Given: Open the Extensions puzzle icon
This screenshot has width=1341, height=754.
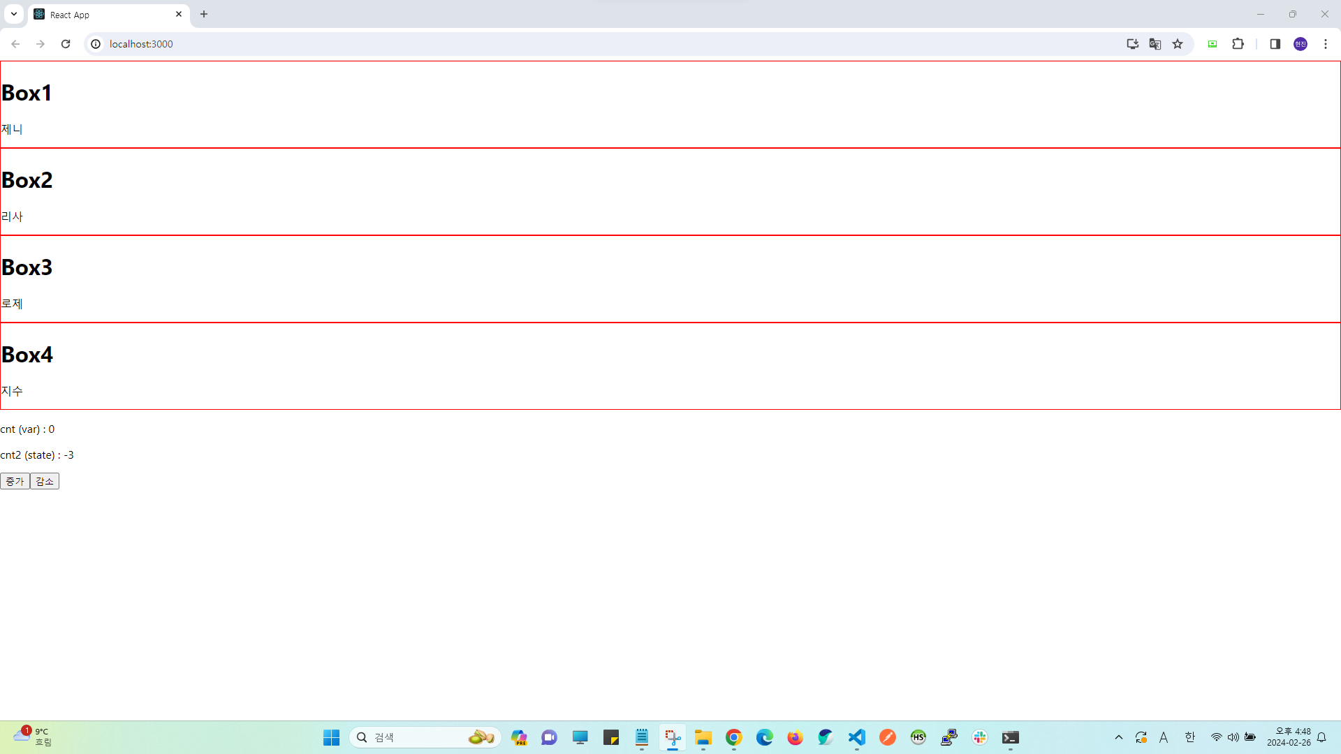Looking at the screenshot, I should click(x=1238, y=44).
